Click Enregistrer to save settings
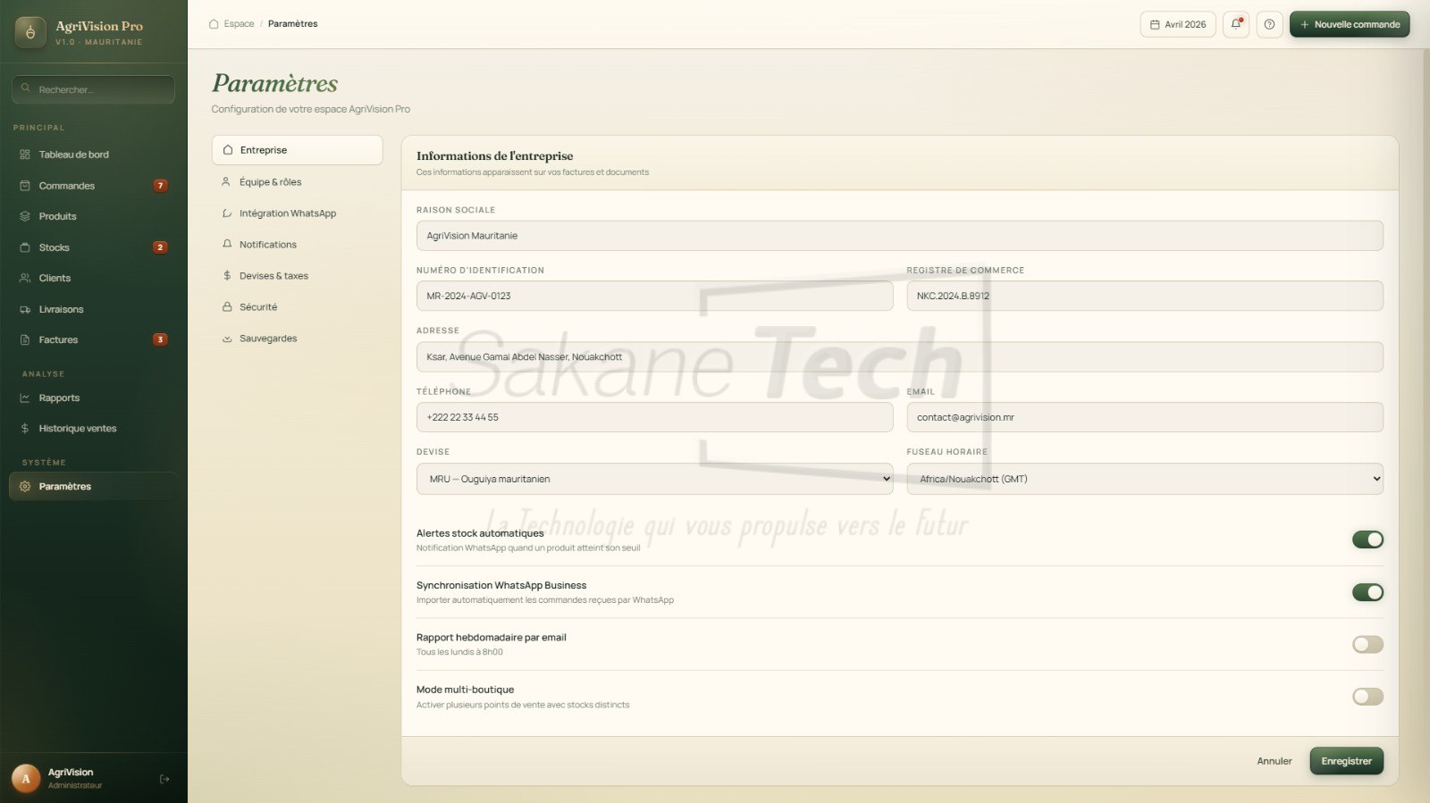 (1346, 761)
